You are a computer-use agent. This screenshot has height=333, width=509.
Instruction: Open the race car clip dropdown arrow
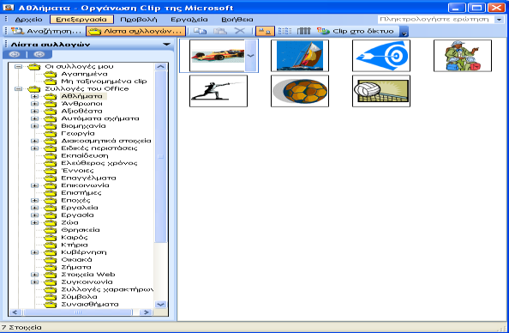coord(250,56)
